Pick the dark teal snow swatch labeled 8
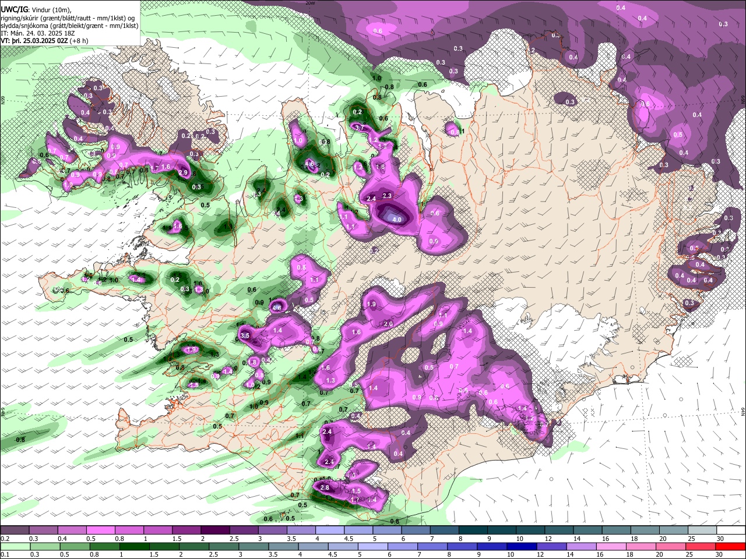The width and height of the screenshot is (746, 559). click(x=473, y=530)
